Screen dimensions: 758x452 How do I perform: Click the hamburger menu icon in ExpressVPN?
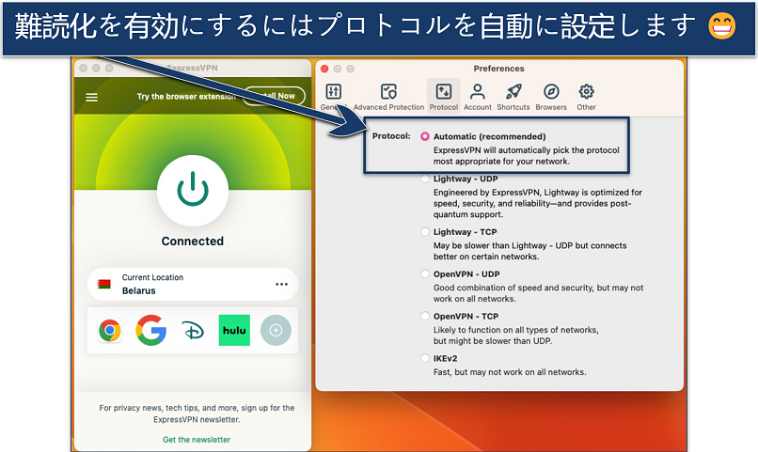point(91,97)
